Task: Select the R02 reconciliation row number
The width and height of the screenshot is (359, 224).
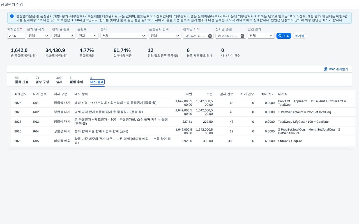Action: coord(36,112)
